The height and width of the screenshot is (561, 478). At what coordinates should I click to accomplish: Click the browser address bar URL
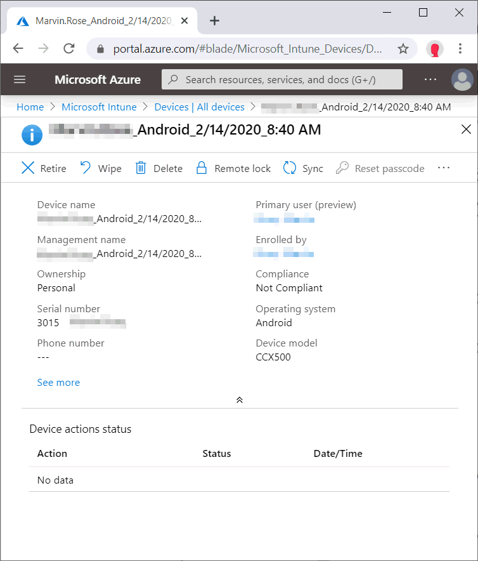[247, 49]
